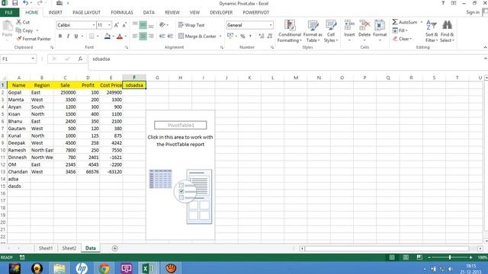Open File Explorer folder in taskbar
This screenshot has height=274, width=488.
point(59,268)
